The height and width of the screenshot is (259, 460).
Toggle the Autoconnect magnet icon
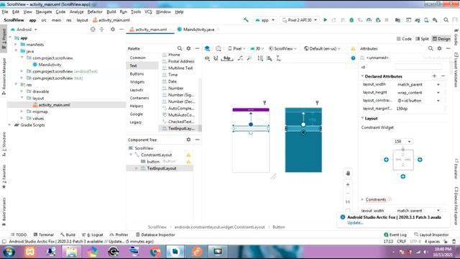click(216, 58)
